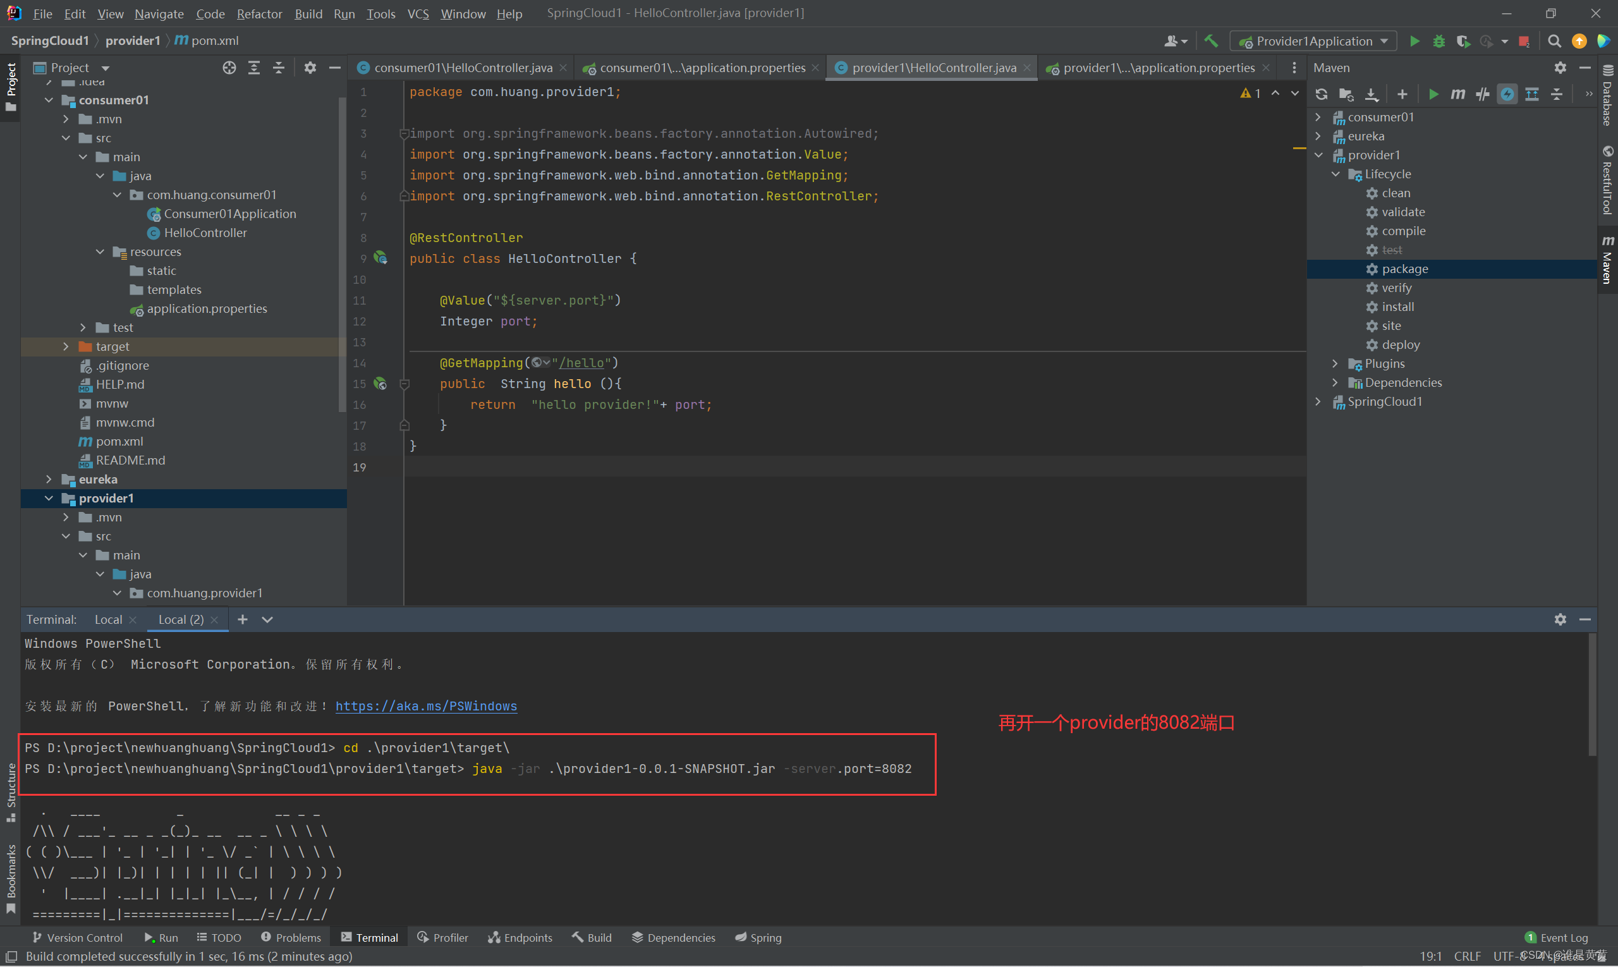Toggle Maven Skip Tests mode
The width and height of the screenshot is (1618, 967).
click(x=1507, y=94)
